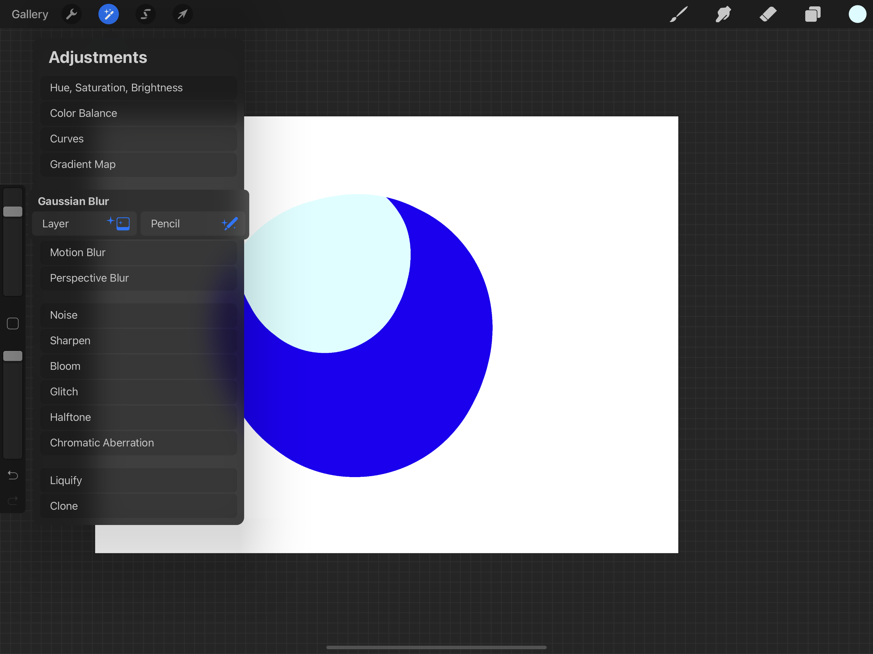Apply Gaussian Blur with Pencil

coord(193,224)
